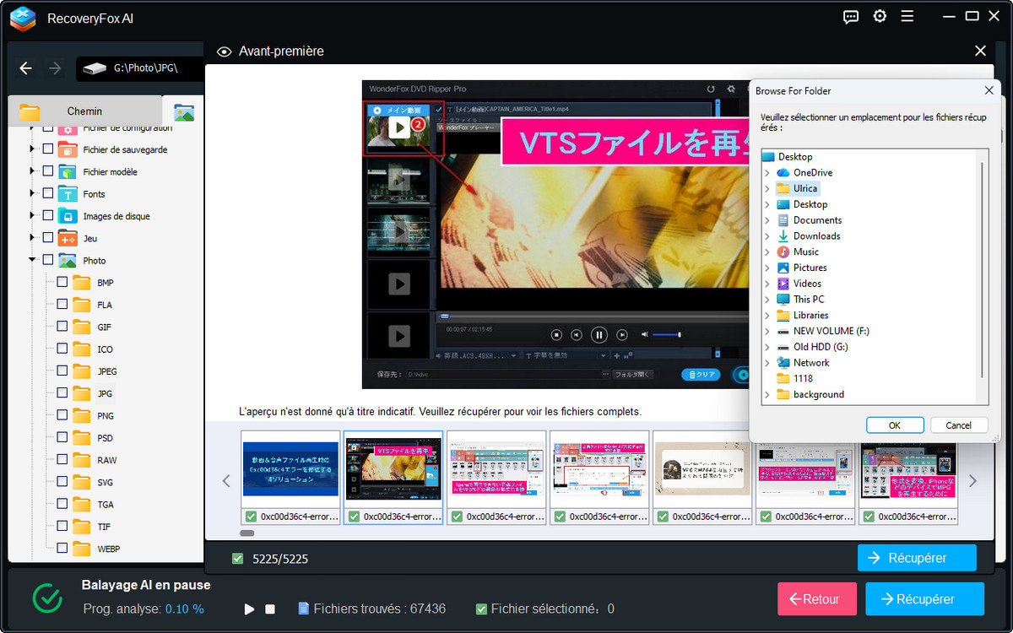This screenshot has width=1013, height=633.
Task: Toggle the select-all 5225/5225 checkbox
Action: pos(237,558)
